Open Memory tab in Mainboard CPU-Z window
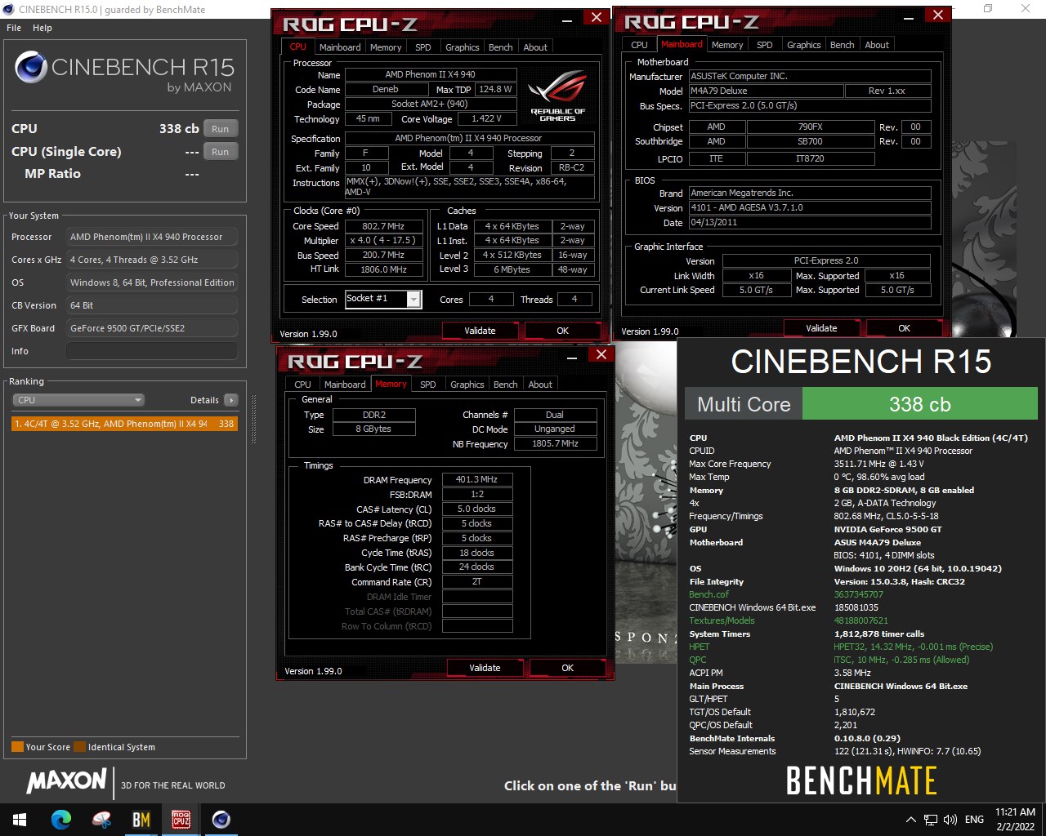This screenshot has height=836, width=1046. (727, 45)
